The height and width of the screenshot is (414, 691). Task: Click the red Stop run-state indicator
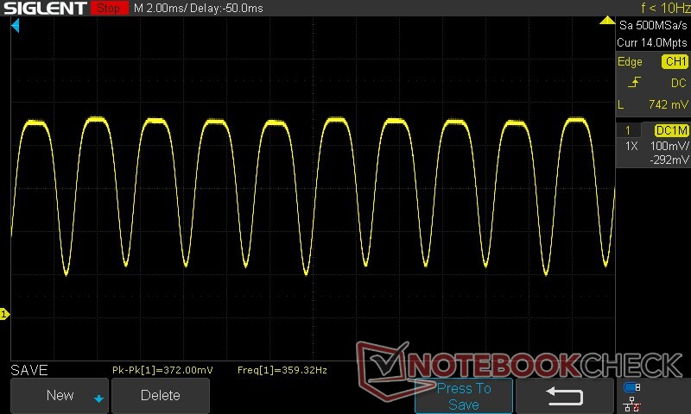110,8
